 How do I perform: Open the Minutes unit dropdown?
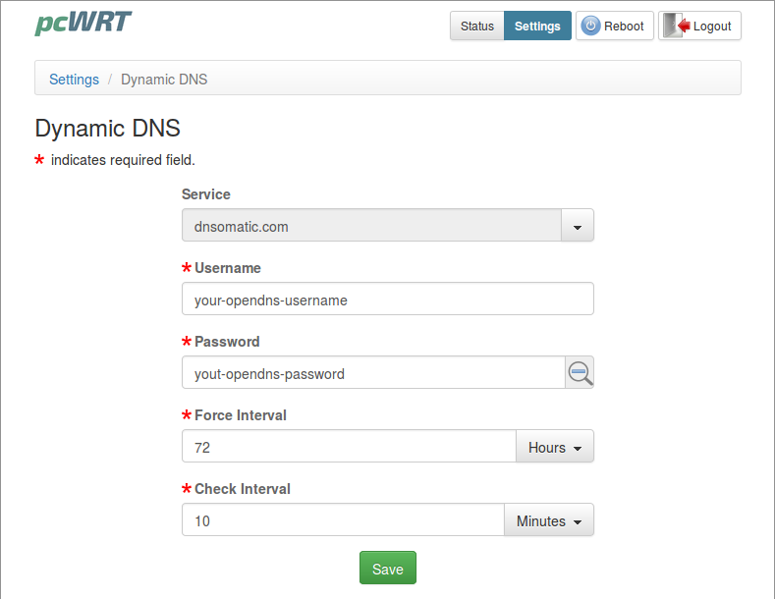pos(549,519)
